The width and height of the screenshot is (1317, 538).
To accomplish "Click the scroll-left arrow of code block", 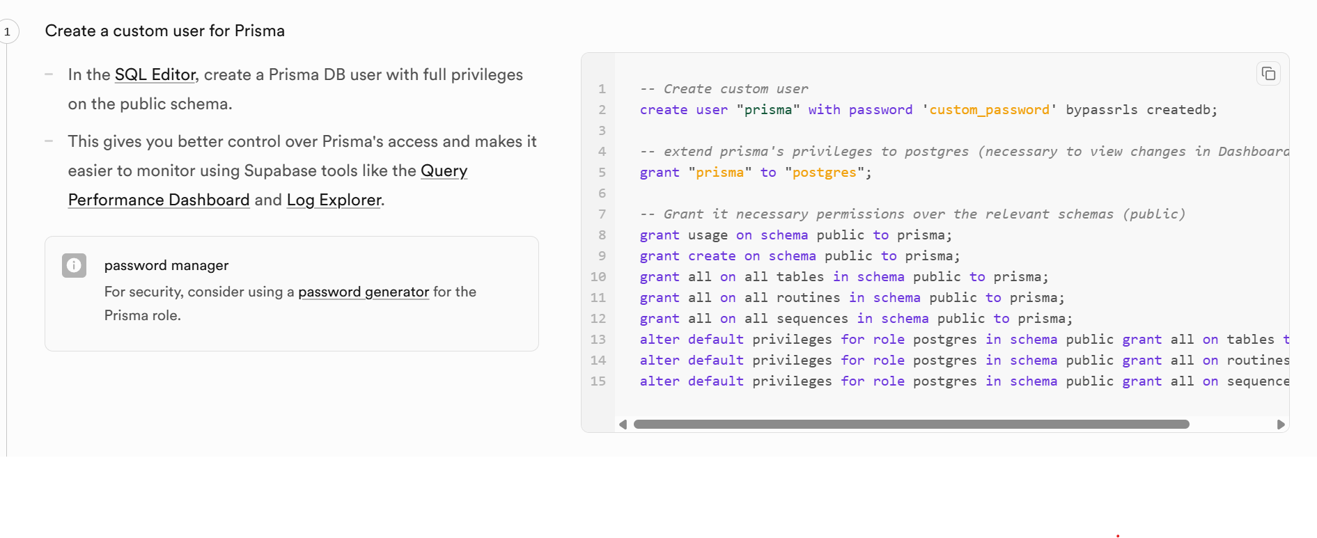I will 623,425.
